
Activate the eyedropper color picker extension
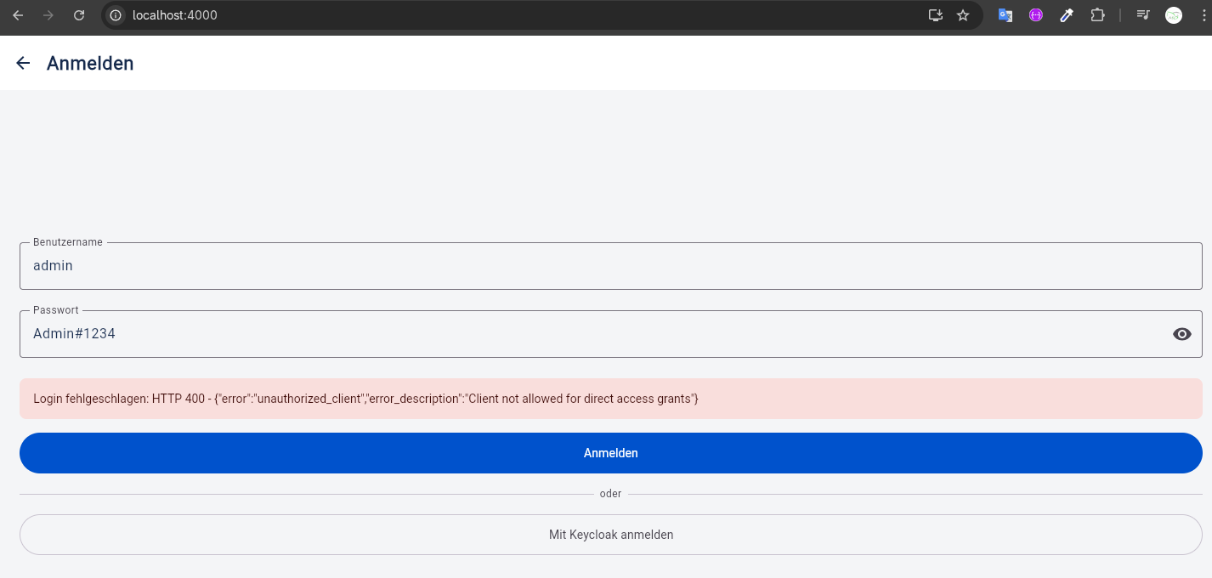[1067, 15]
